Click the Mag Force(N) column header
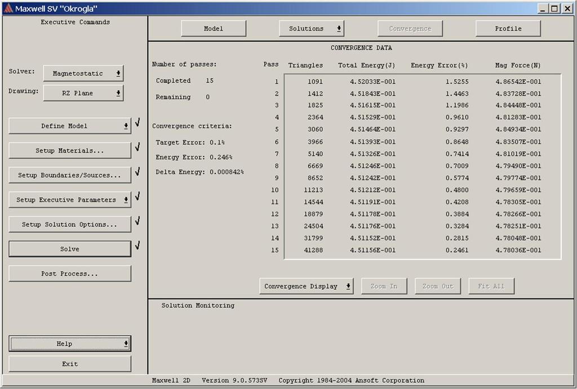 [518, 65]
